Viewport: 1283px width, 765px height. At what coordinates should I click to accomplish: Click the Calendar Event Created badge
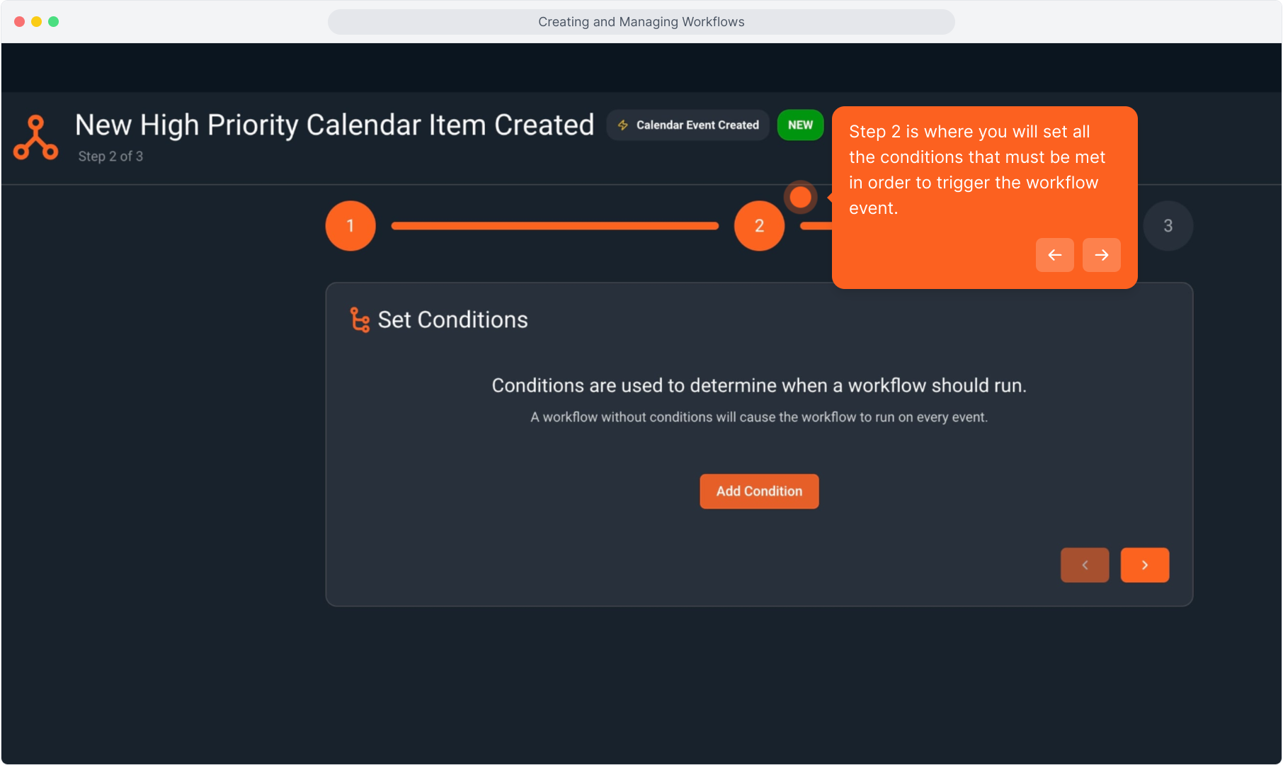click(688, 125)
